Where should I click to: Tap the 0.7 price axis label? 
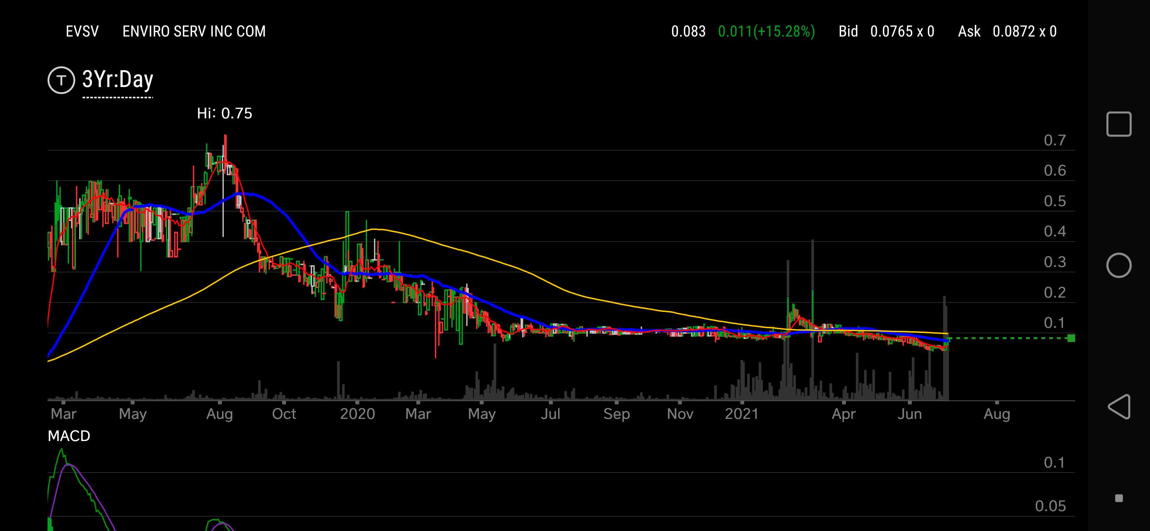click(1055, 140)
